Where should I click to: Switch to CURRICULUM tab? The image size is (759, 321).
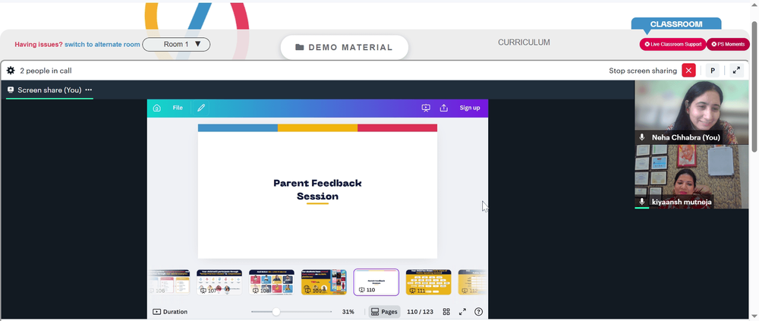[524, 42]
